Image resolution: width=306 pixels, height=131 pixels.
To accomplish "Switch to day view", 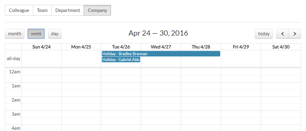I will coord(55,34).
